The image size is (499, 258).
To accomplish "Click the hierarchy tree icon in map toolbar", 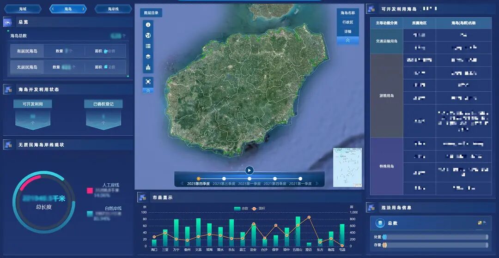I will [x=148, y=67].
